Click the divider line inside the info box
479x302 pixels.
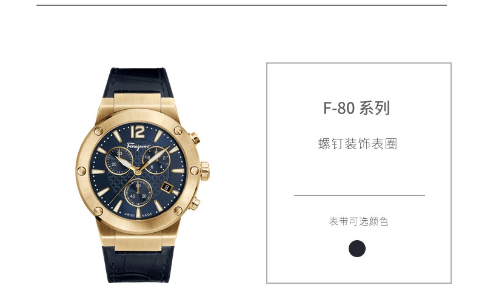pos(359,195)
